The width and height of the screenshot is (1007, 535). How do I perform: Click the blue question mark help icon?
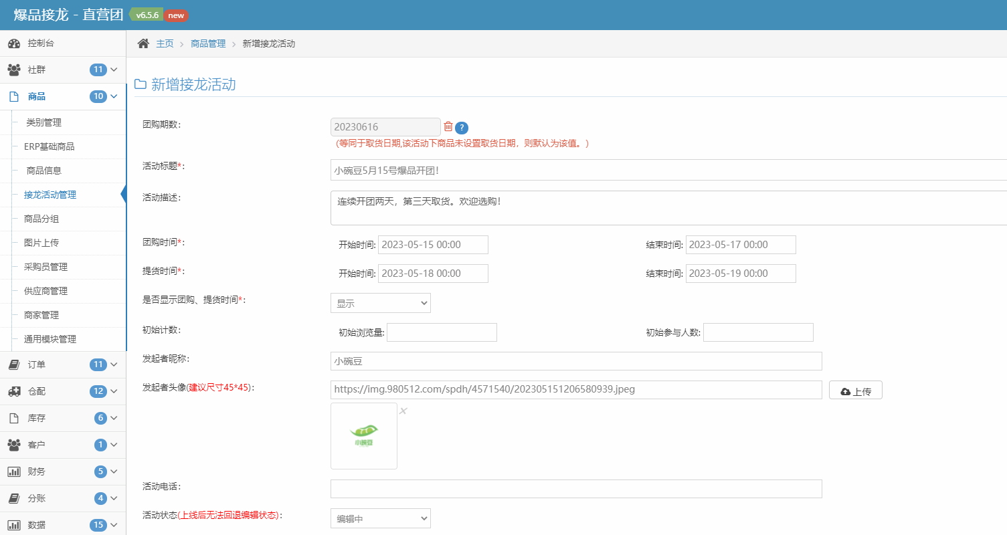point(462,128)
